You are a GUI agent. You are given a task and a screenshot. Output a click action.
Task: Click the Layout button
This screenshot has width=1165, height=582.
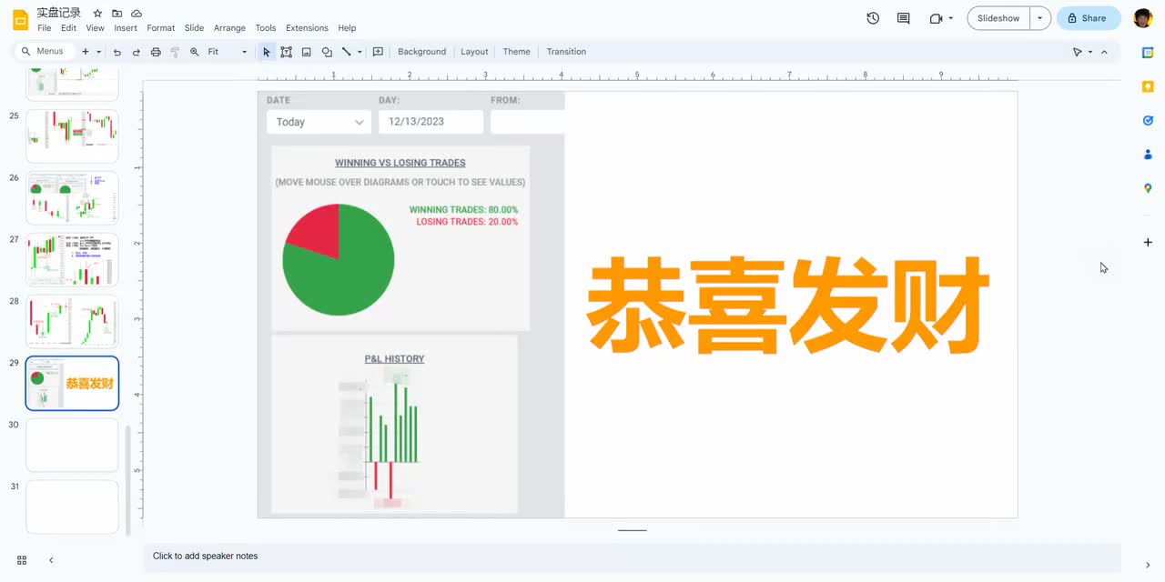474,52
